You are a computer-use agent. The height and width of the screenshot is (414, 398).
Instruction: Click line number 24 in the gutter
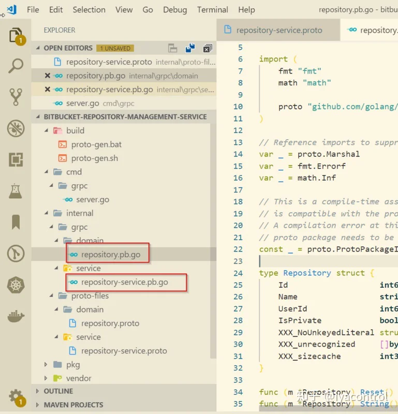(238, 273)
